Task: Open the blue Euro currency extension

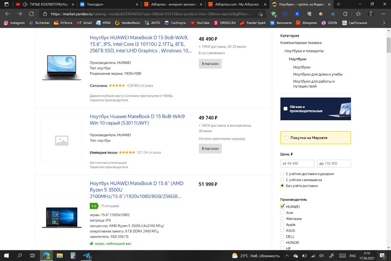Action: pyautogui.click(x=297, y=14)
